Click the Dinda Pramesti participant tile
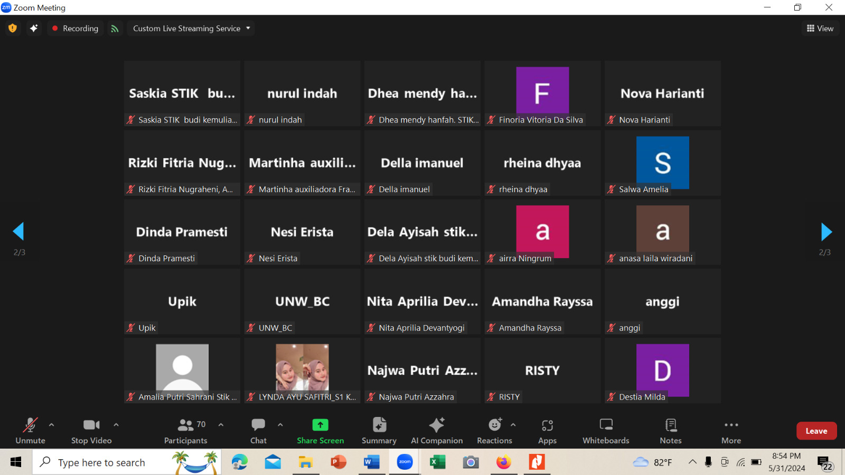The height and width of the screenshot is (475, 845). [182, 232]
